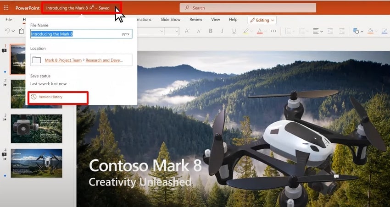Click the shared people icon beside the title
Viewport: 390px width, 207px height.
tap(92, 7)
